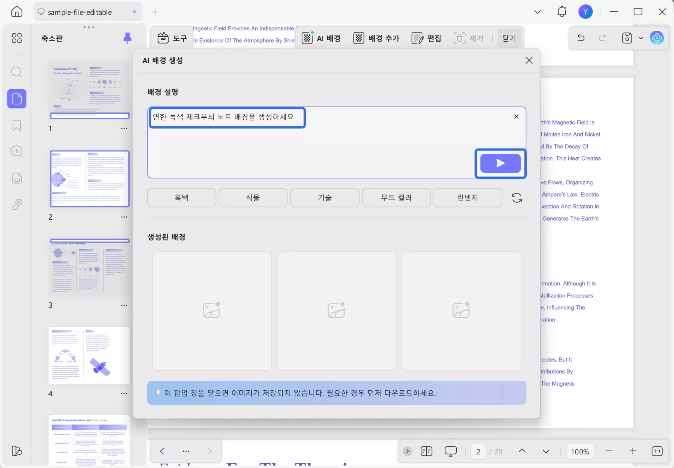Open the attachments panel in the sidebar

click(16, 204)
